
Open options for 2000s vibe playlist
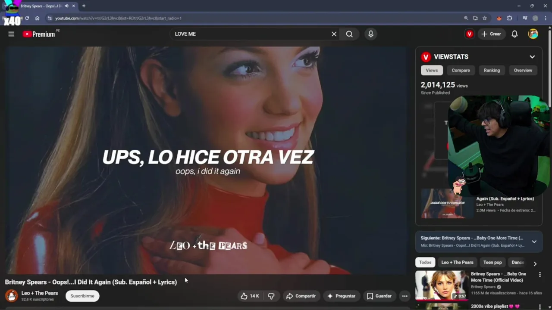[539, 306]
